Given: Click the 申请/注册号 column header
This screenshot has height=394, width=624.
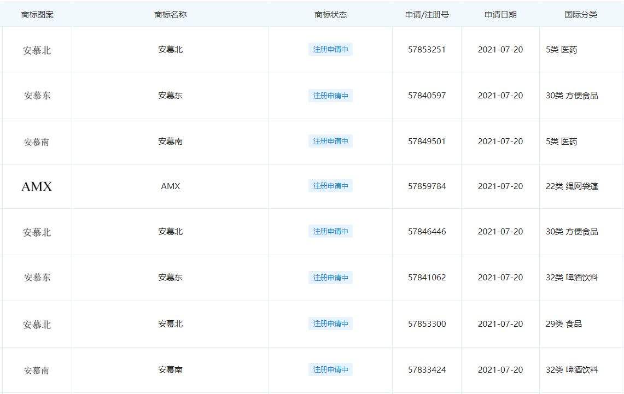Looking at the screenshot, I should (x=427, y=14).
